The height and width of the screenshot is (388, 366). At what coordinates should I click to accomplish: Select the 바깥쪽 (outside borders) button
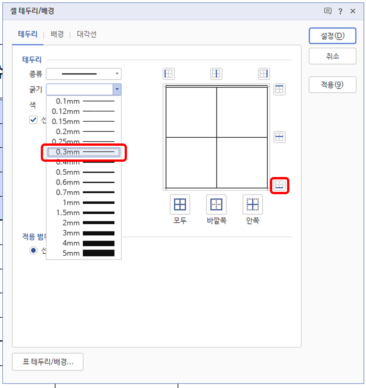(x=217, y=204)
